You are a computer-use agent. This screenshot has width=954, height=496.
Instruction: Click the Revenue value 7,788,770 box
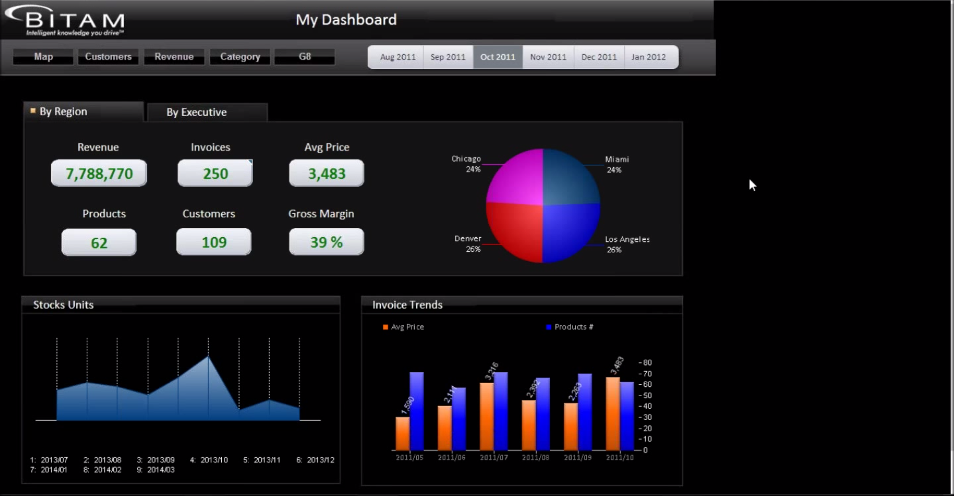pyautogui.click(x=99, y=174)
